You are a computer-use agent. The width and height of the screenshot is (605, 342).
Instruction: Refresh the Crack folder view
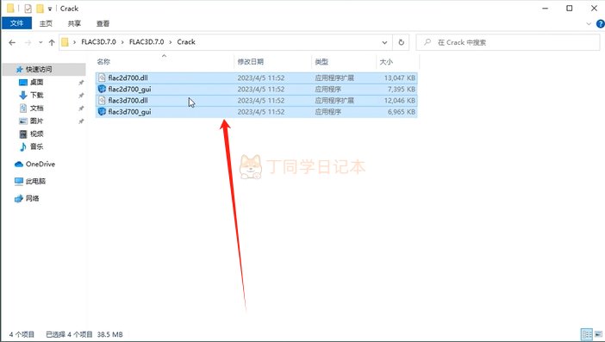tap(402, 42)
